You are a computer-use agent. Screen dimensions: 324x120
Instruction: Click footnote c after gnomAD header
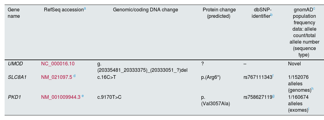pyautogui.click(x=314, y=9)
